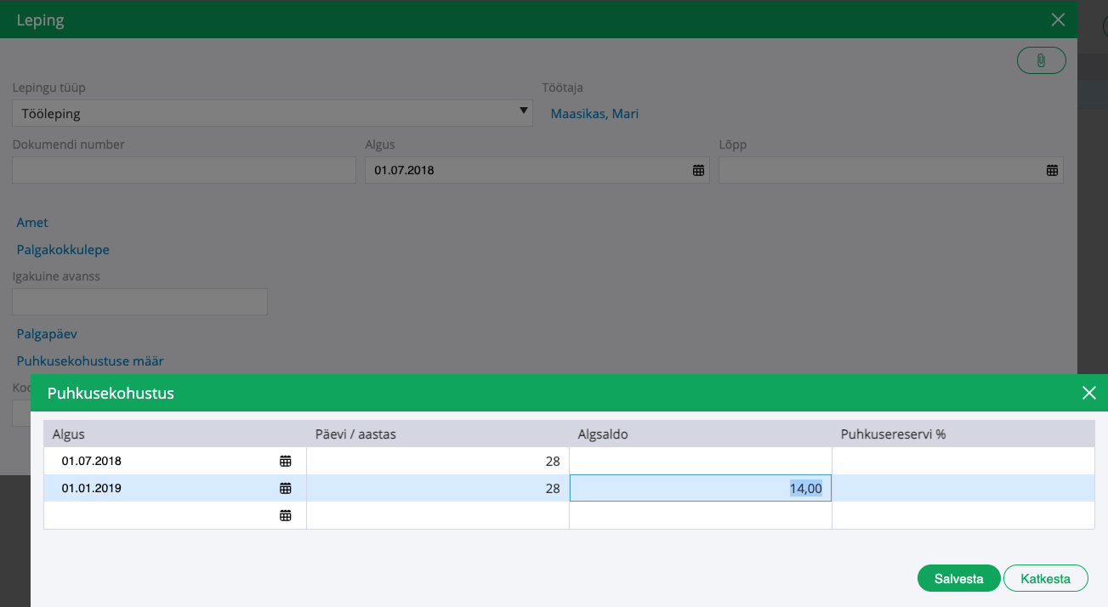The width and height of the screenshot is (1108, 607).
Task: Open the Palgakokkulepe link
Action: click(63, 249)
